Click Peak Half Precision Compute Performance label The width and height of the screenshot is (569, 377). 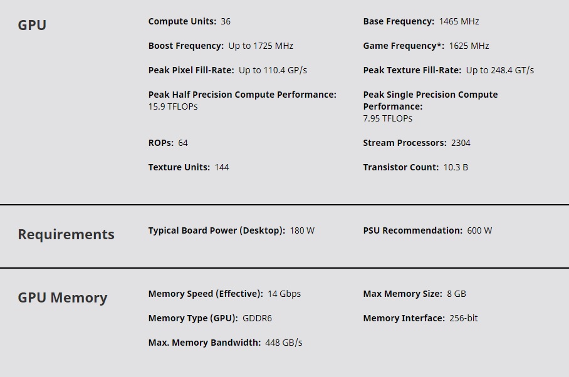[x=242, y=95]
